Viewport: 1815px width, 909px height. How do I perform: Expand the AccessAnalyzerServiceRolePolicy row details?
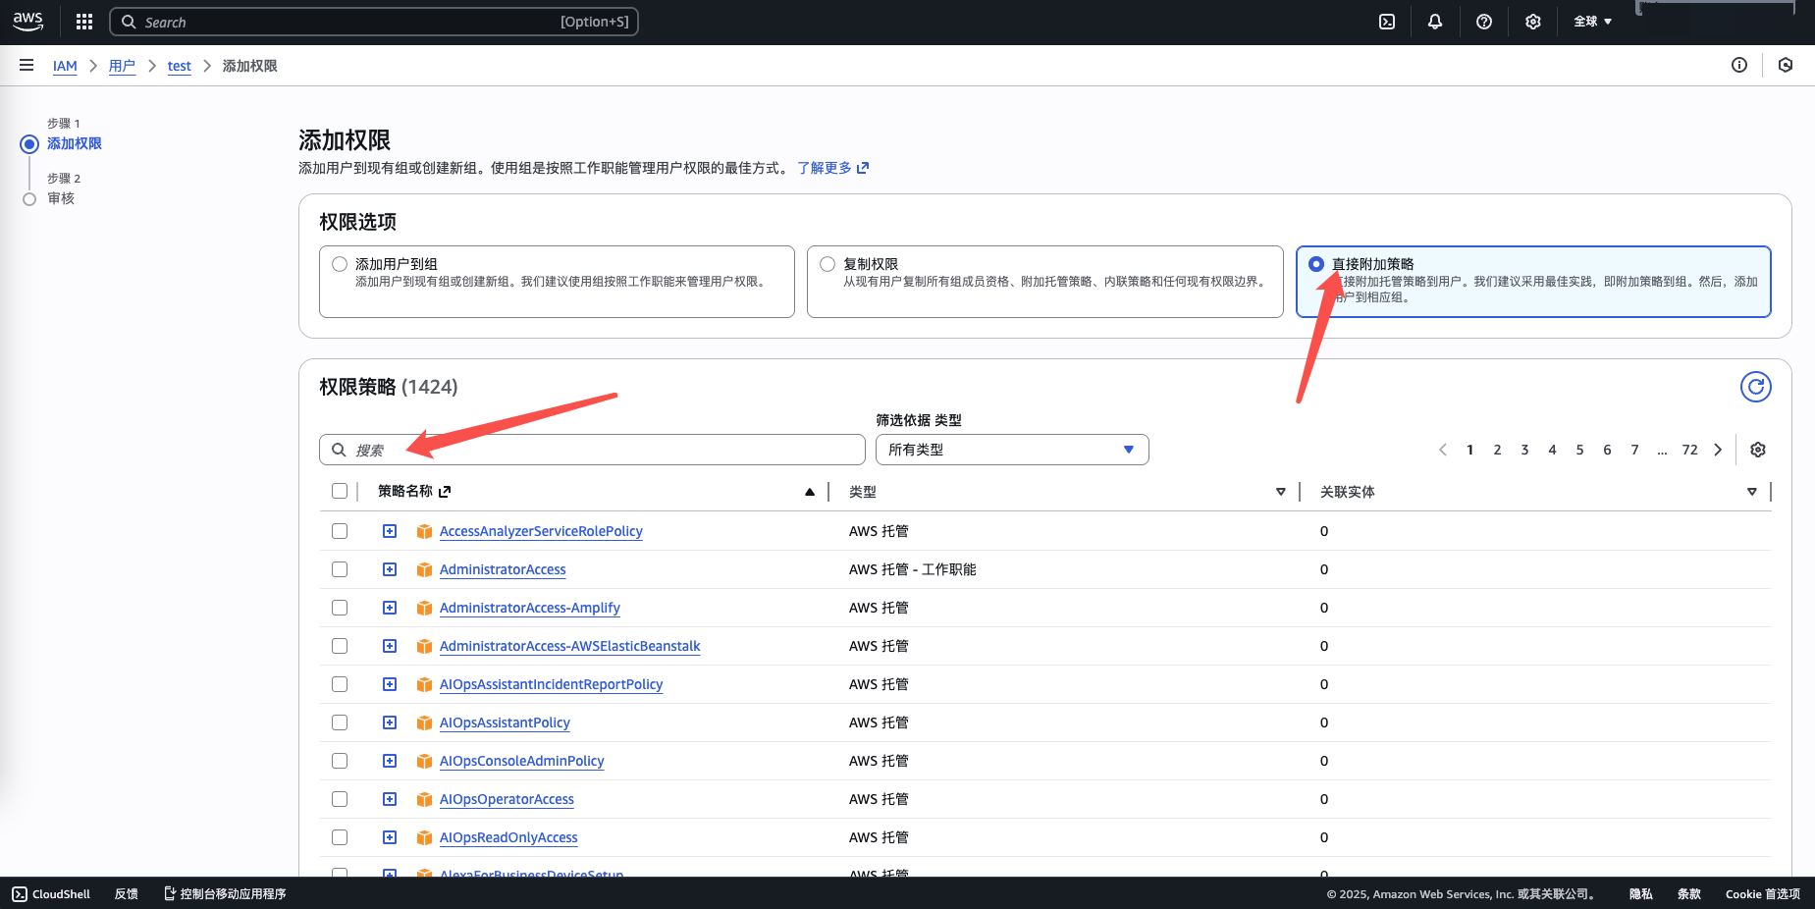coord(390,531)
